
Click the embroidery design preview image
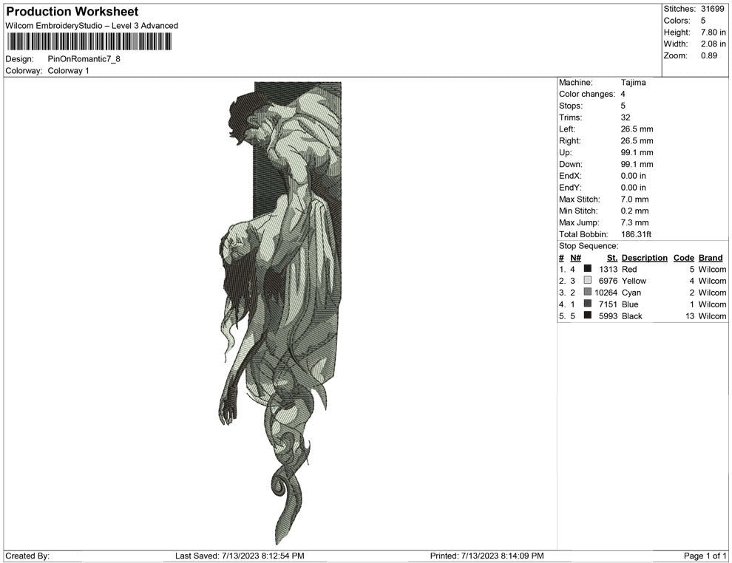(x=281, y=313)
